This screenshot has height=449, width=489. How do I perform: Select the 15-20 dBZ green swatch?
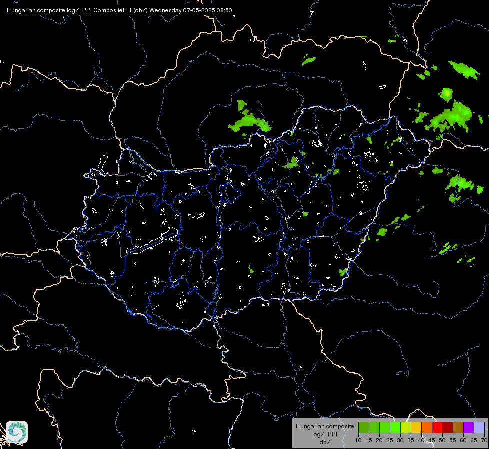coord(374,427)
